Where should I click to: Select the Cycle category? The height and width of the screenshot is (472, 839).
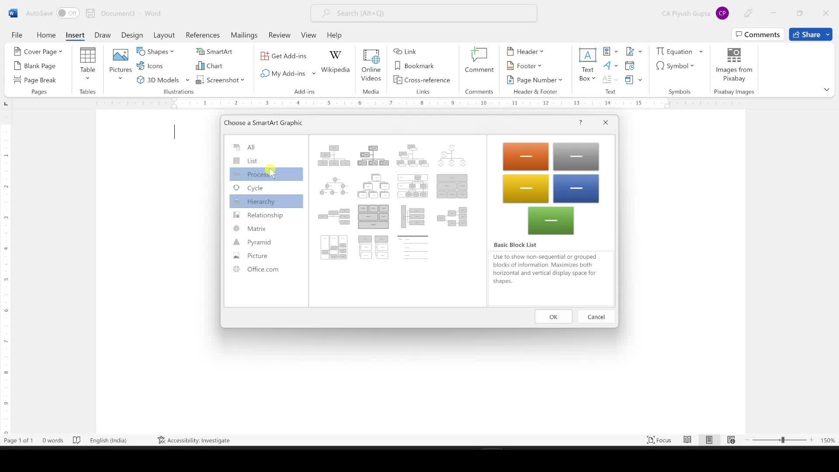point(266,188)
